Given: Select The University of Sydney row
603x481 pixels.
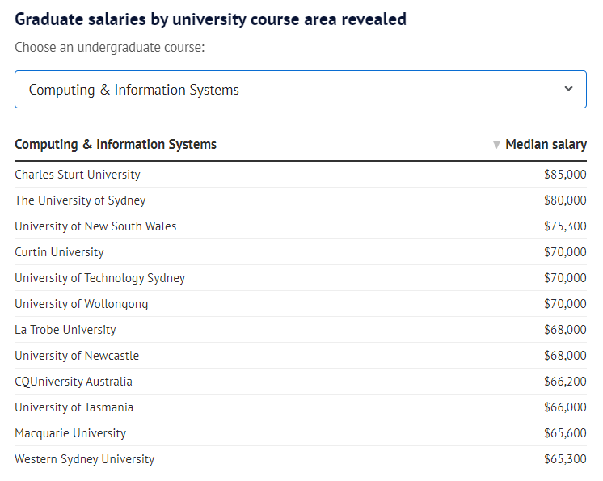Looking at the screenshot, I should coord(301,200).
